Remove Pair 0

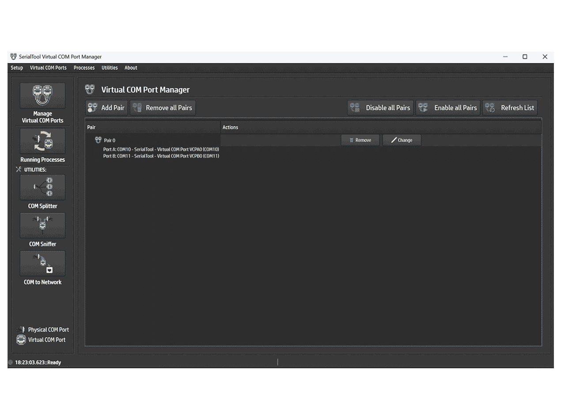pyautogui.click(x=360, y=140)
